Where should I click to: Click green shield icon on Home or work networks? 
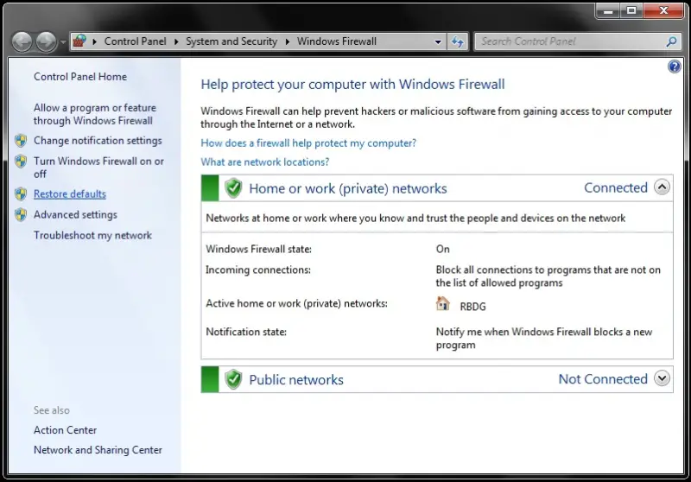coord(233,188)
